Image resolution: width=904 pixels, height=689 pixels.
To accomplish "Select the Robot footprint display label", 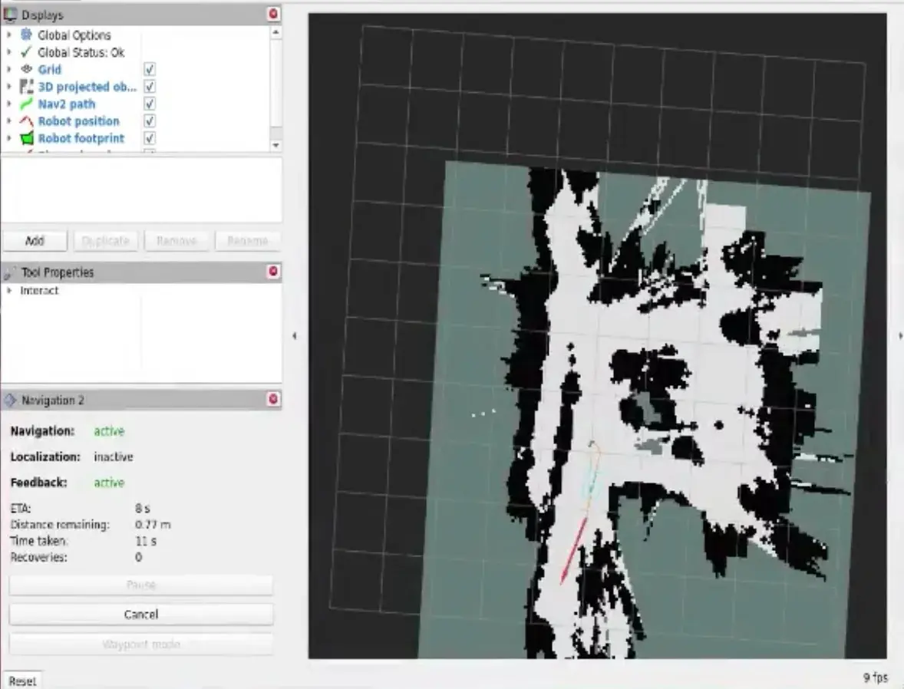I will click(81, 138).
